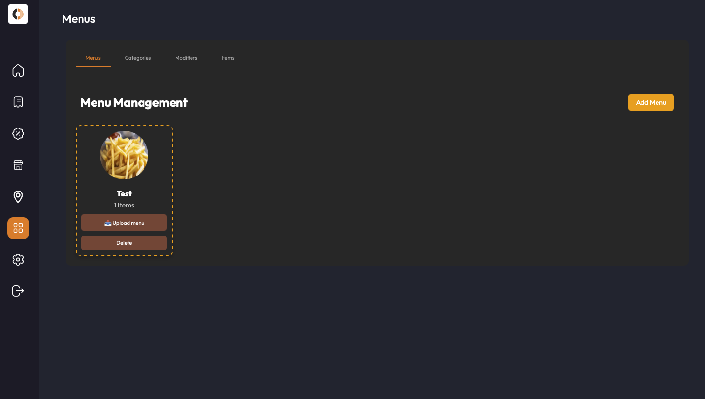This screenshot has height=399, width=705.
Task: Switch to the Categories tab
Action: tap(138, 58)
